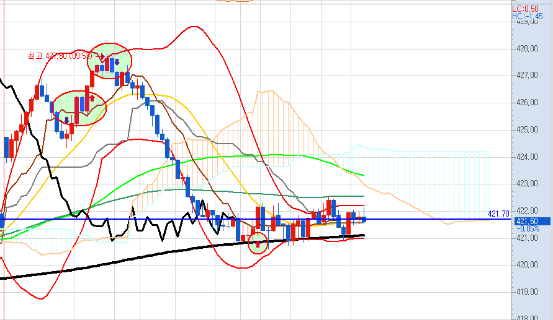This screenshot has width=553, height=320.
Task: Click the HC:-1,45 indicator text
Action: 528,17
